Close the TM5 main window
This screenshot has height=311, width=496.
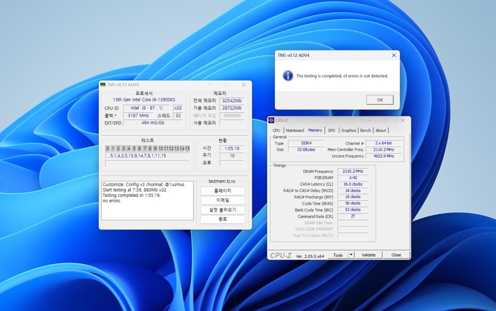[x=244, y=85]
